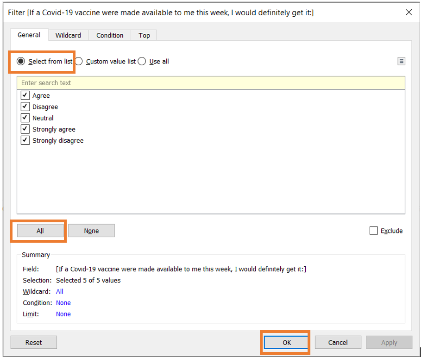Select the 'Use all' radio button

pyautogui.click(x=142, y=61)
